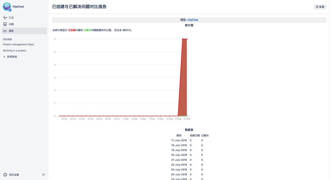Open the 项目设置 gear icon

(x=5, y=175)
